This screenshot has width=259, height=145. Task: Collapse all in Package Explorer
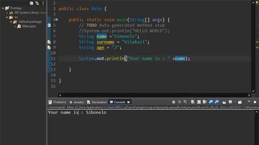pyautogui.click(x=32, y=3)
